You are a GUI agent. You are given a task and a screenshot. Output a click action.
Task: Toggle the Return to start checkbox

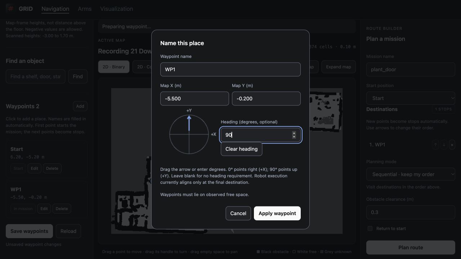click(370, 228)
